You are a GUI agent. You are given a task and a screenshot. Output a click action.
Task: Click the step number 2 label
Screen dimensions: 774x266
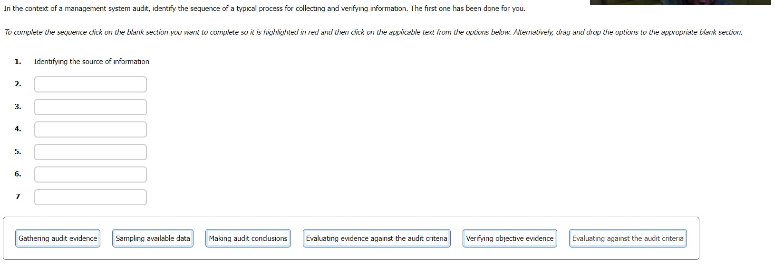click(18, 84)
